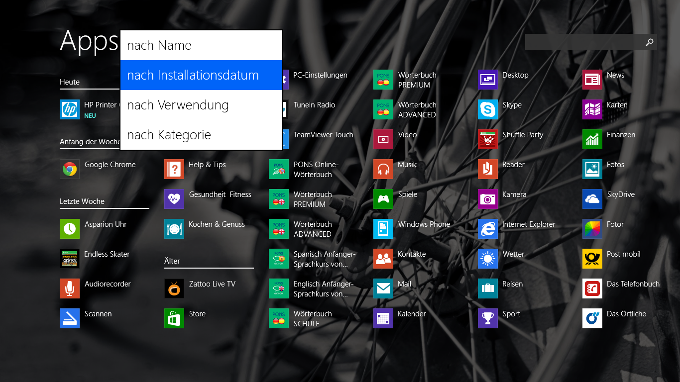Open the Kamera icon
This screenshot has width=680, height=382.
pos(488,199)
